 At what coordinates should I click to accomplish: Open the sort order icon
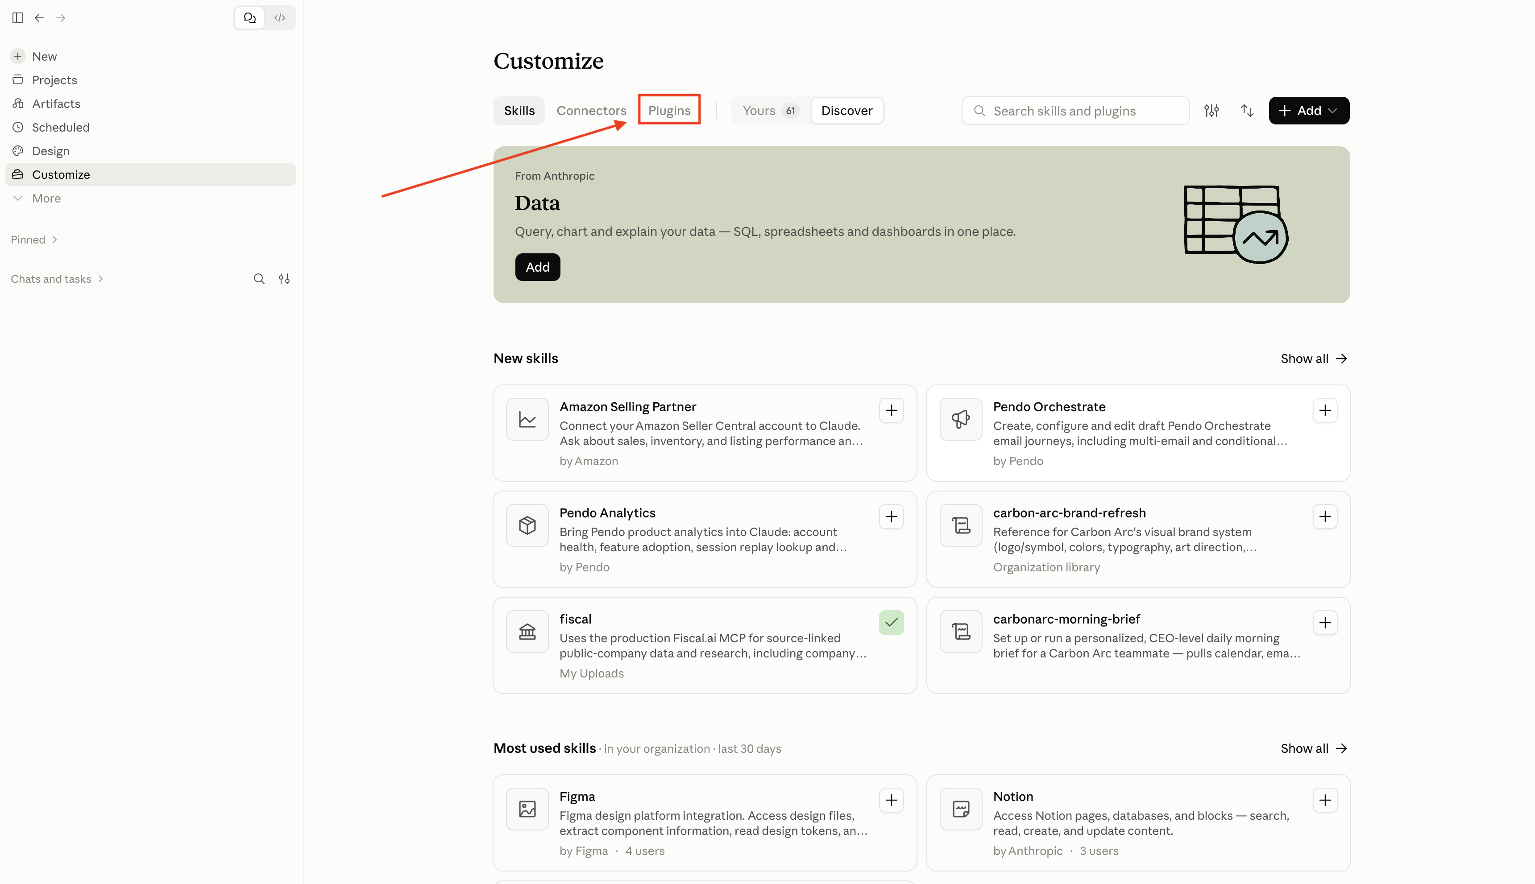coord(1247,111)
